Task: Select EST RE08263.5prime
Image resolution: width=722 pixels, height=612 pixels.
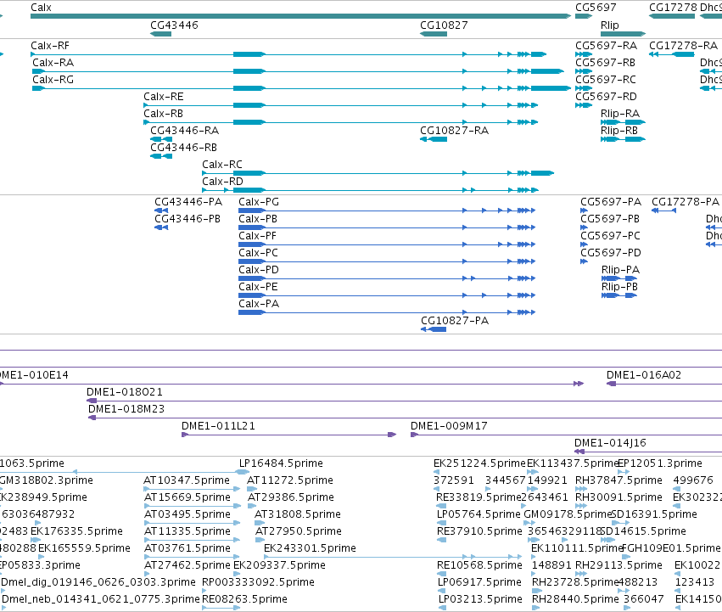Action: [x=244, y=599]
